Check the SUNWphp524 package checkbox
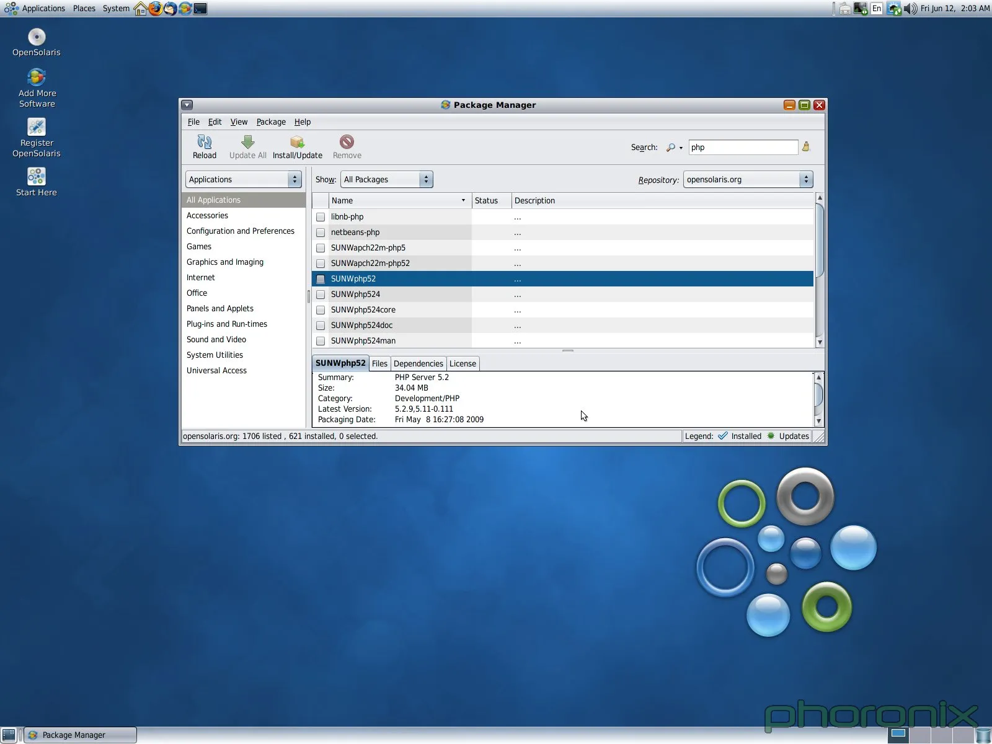992x744 pixels. 321,294
